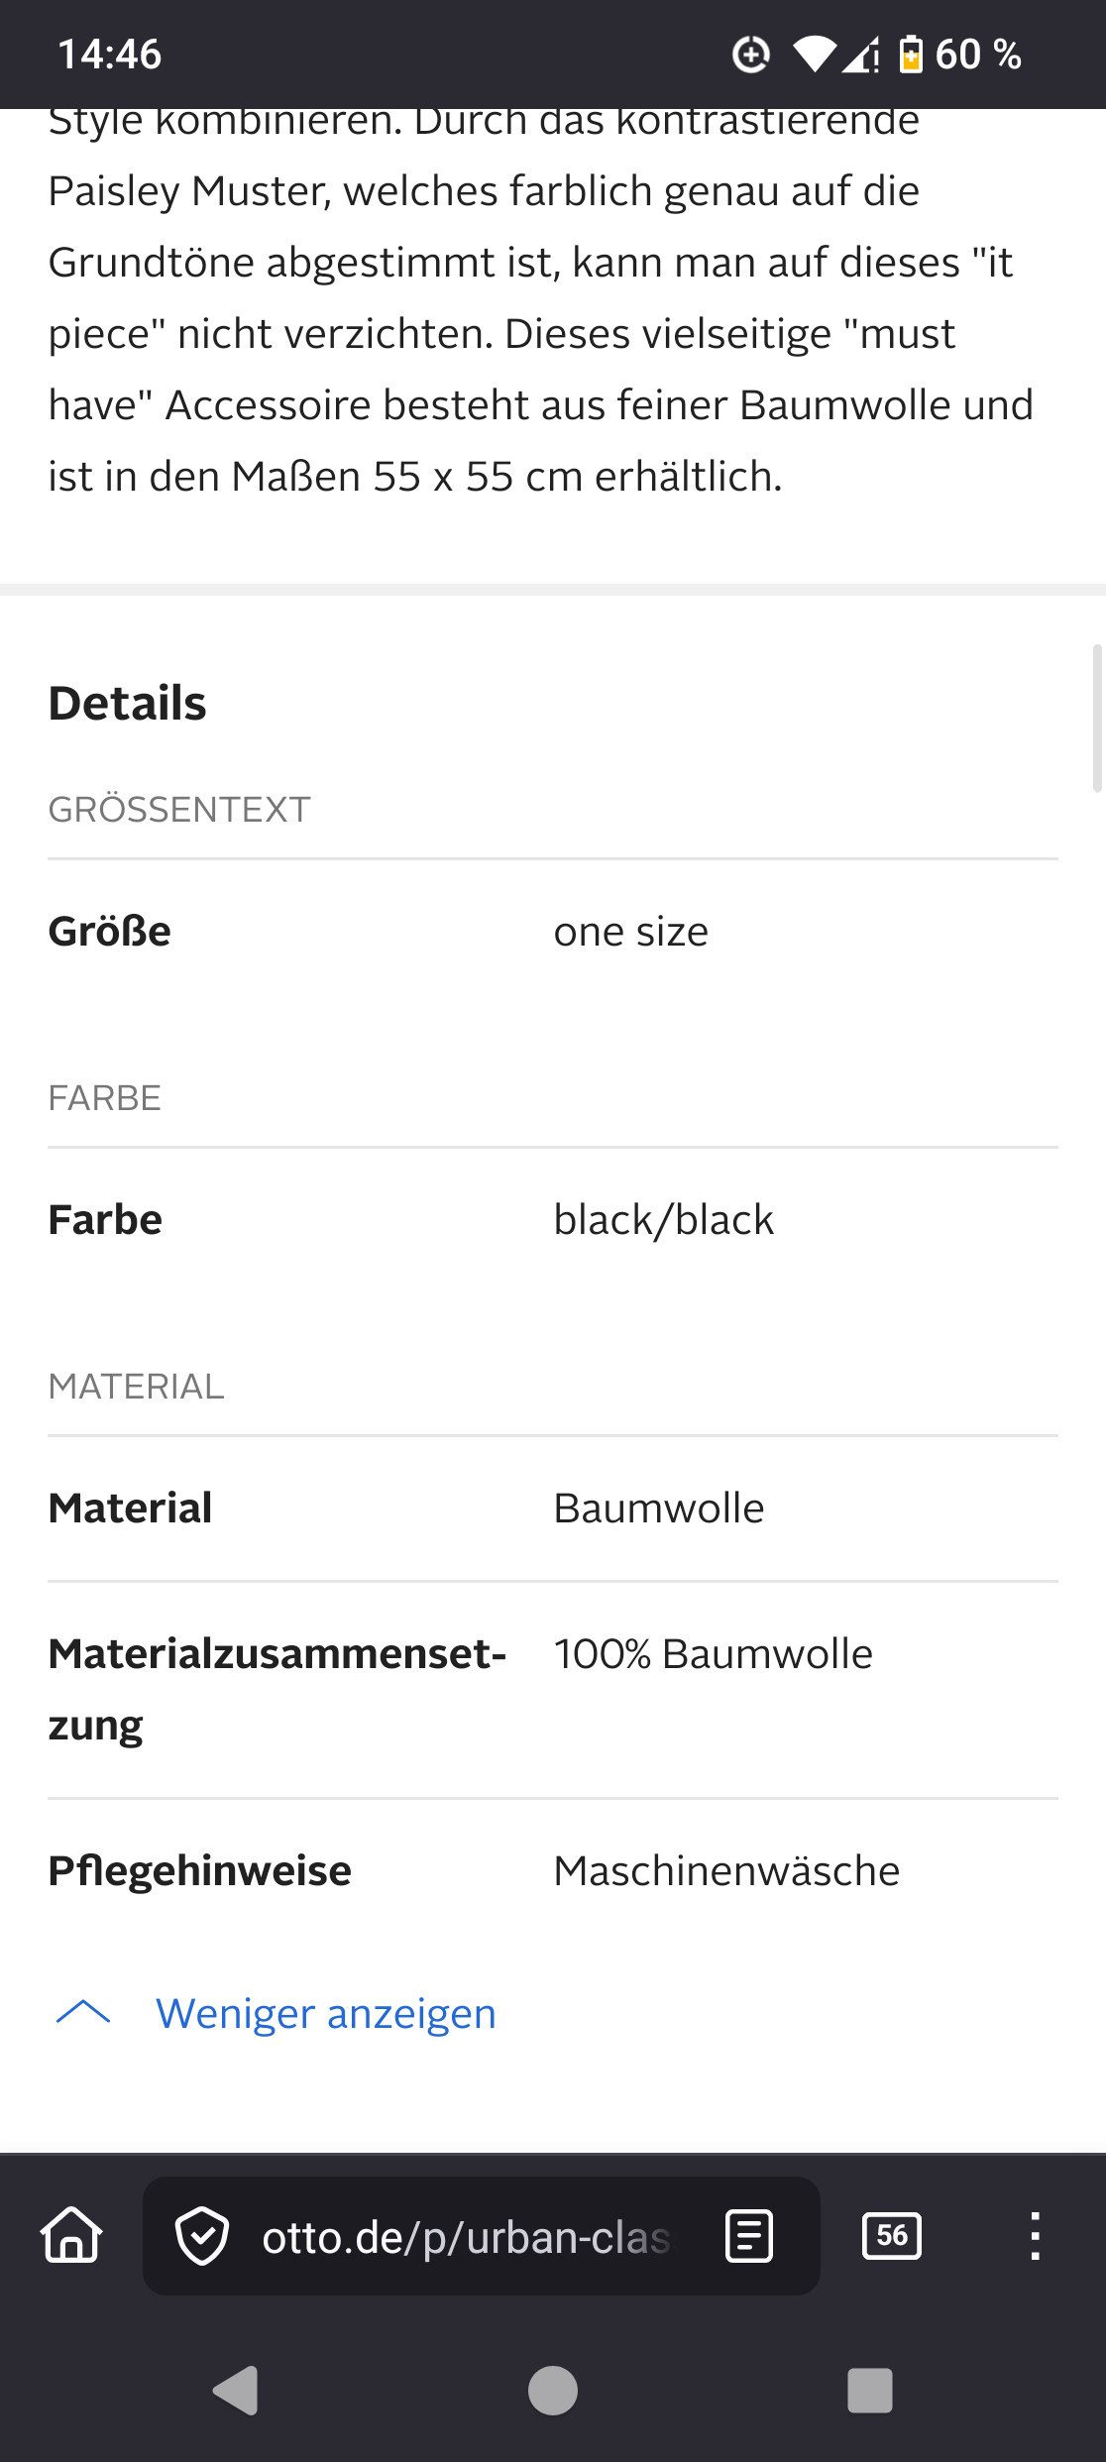Tap the browser home icon
The width and height of the screenshot is (1106, 2462).
(x=71, y=2236)
